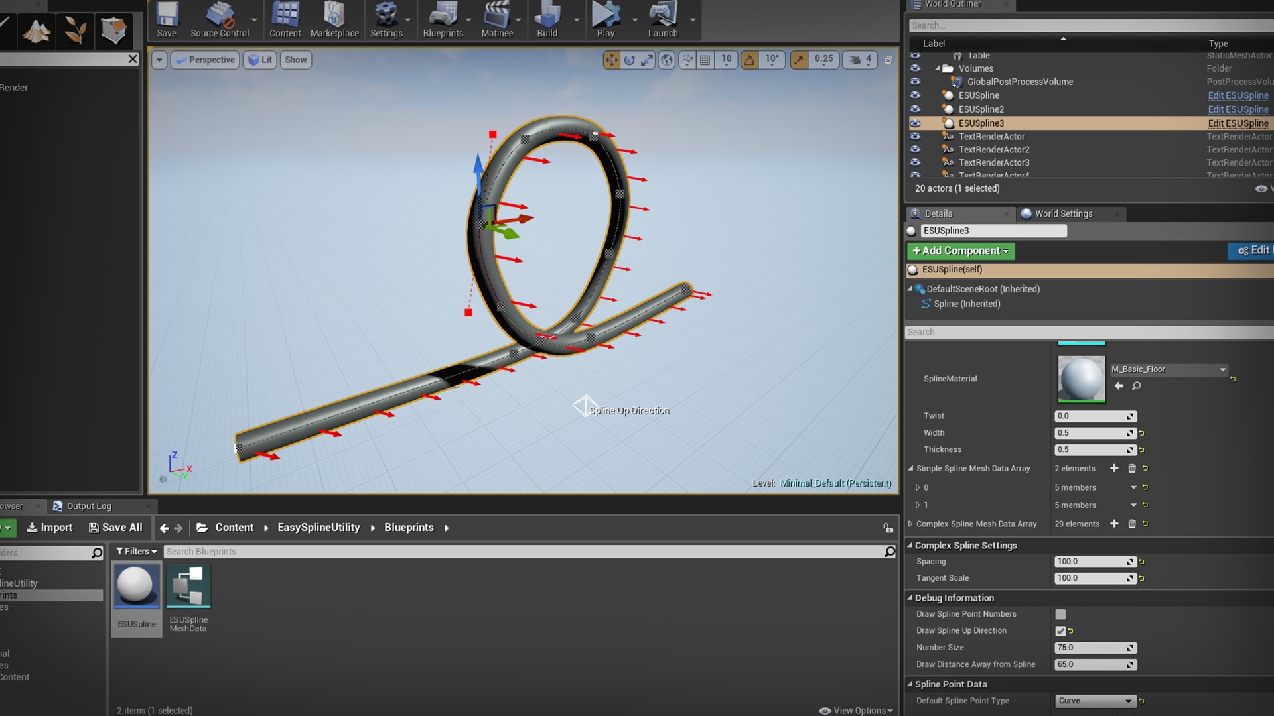The width and height of the screenshot is (1274, 716).
Task: Click the M_Basic_Floor material sphere swatch
Action: point(1081,379)
